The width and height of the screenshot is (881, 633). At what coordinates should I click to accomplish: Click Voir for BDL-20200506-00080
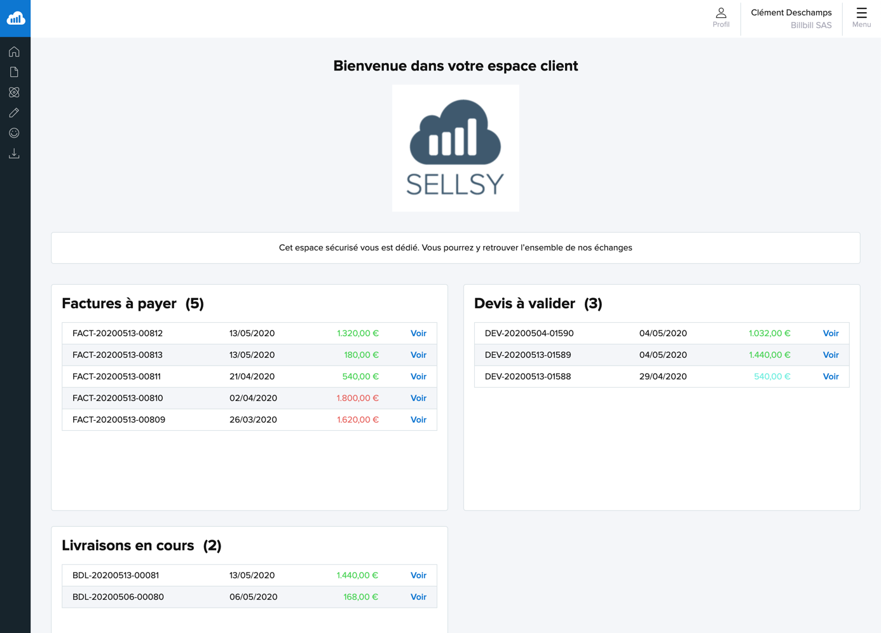(418, 597)
